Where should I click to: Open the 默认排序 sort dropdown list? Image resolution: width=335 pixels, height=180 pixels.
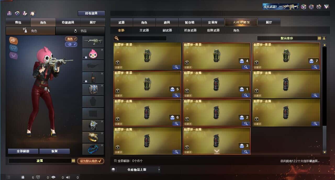[x=319, y=38]
